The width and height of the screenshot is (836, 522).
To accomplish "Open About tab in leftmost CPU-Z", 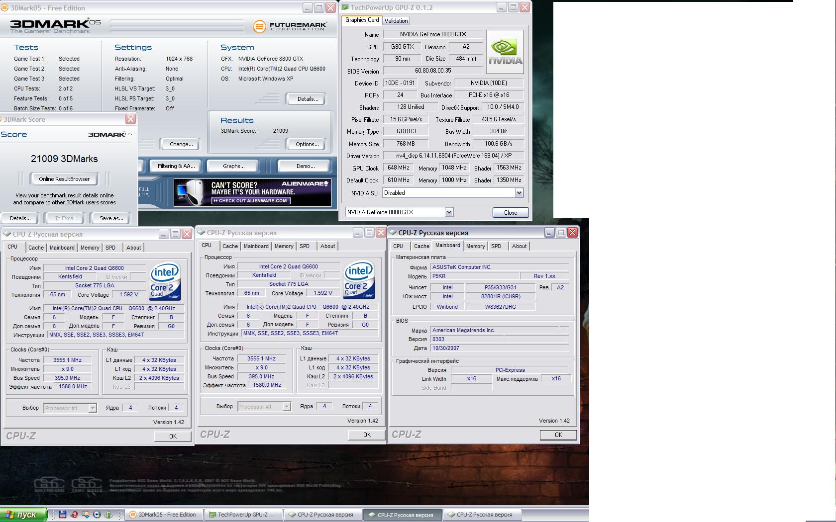I will (133, 248).
